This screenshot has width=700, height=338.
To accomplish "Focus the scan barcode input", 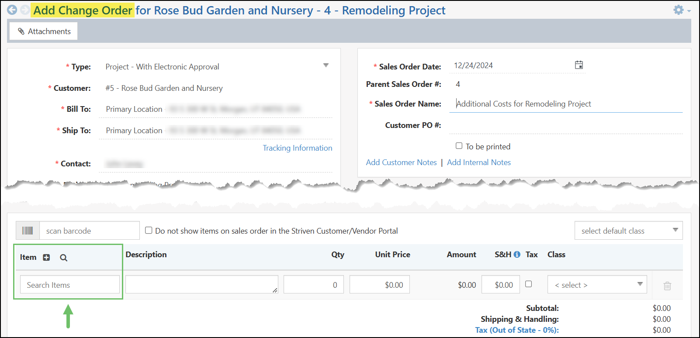I will click(90, 231).
